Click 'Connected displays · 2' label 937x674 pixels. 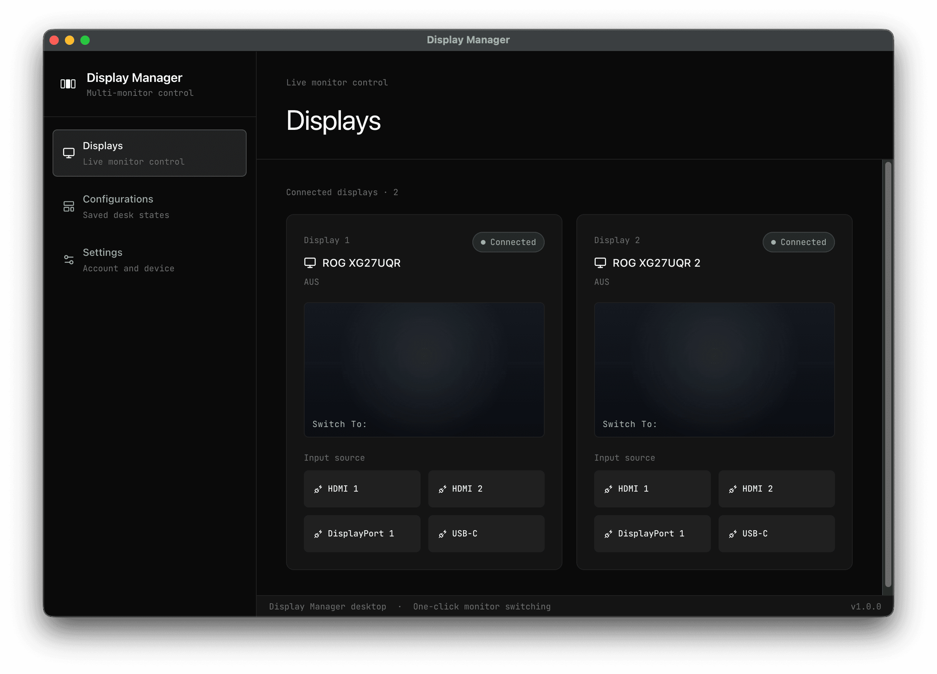pyautogui.click(x=342, y=192)
